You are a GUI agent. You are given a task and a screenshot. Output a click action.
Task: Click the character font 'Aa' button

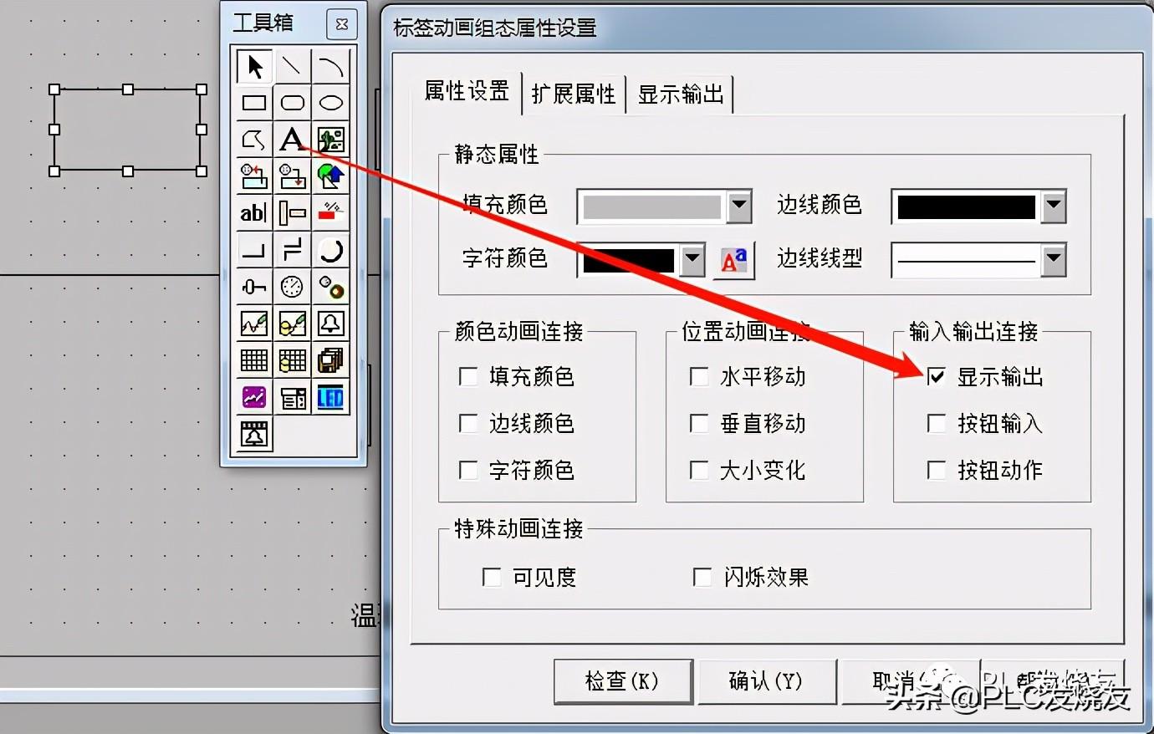[734, 261]
